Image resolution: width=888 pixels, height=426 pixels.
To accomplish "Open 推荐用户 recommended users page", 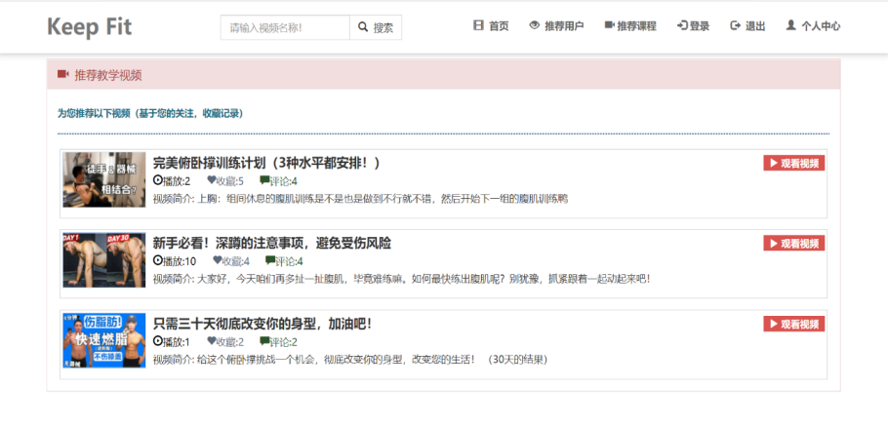I will pos(556,26).
